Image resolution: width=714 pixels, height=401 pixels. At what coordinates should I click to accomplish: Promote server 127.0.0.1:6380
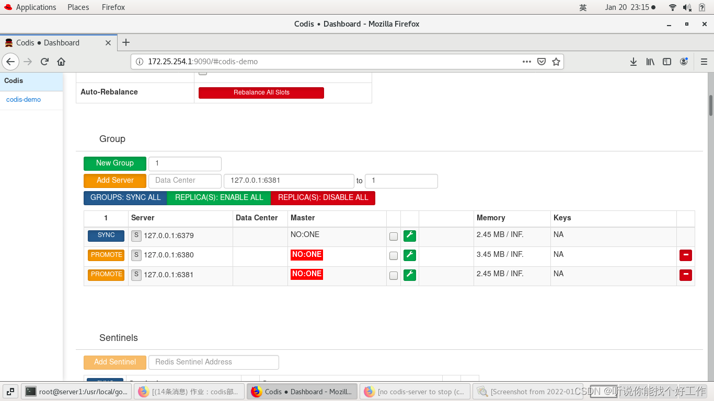[x=106, y=255]
